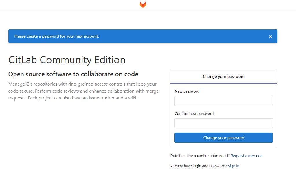Viewport: 296px width, 188px height.
Task: Select the Change your password tab
Action: click(224, 76)
